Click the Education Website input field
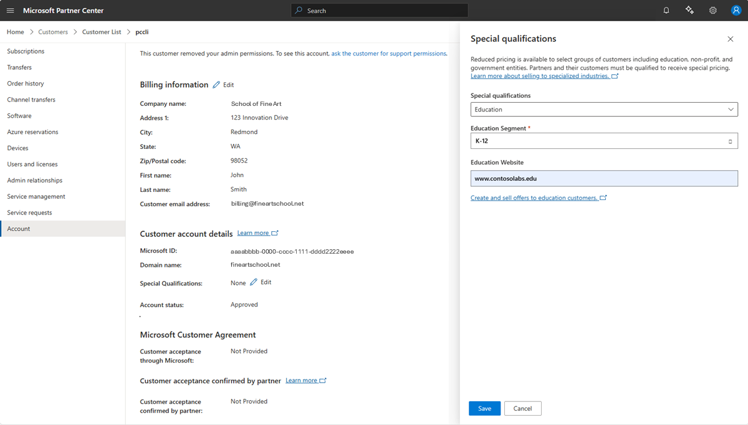The width and height of the screenshot is (748, 425). tap(604, 178)
